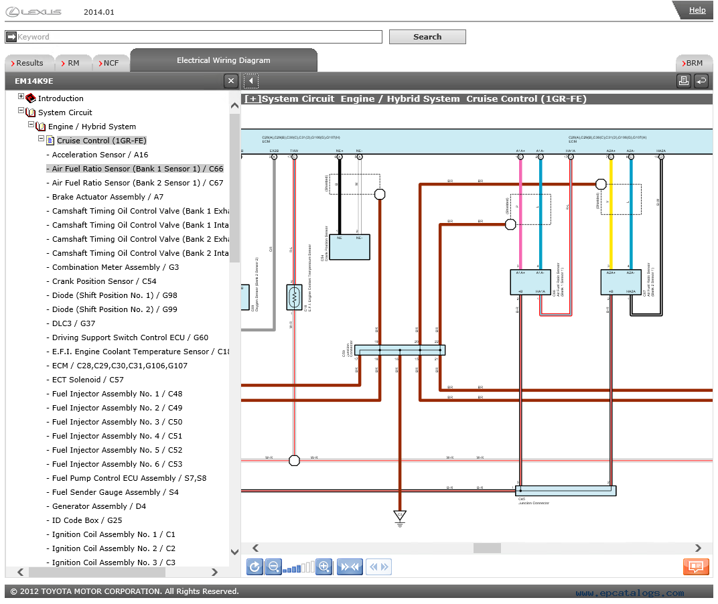Click the print diagram icon
Image resolution: width=718 pixels, height=604 pixels.
point(684,81)
